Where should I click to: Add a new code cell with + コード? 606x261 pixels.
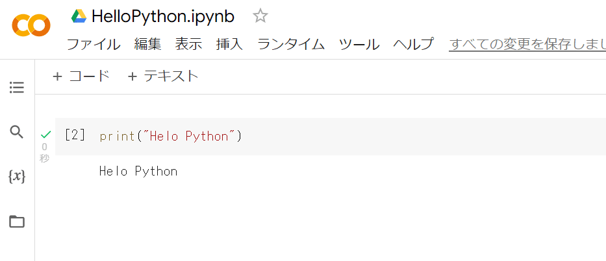pyautogui.click(x=81, y=76)
